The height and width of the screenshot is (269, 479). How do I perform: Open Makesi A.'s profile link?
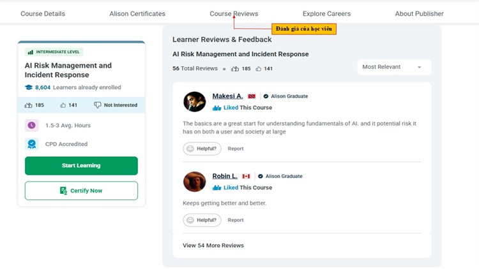click(227, 96)
